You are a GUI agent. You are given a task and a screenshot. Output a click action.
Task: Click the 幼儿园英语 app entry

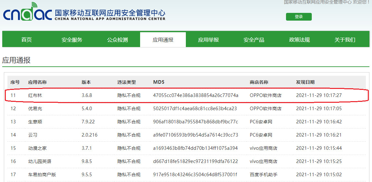[x=40, y=161]
